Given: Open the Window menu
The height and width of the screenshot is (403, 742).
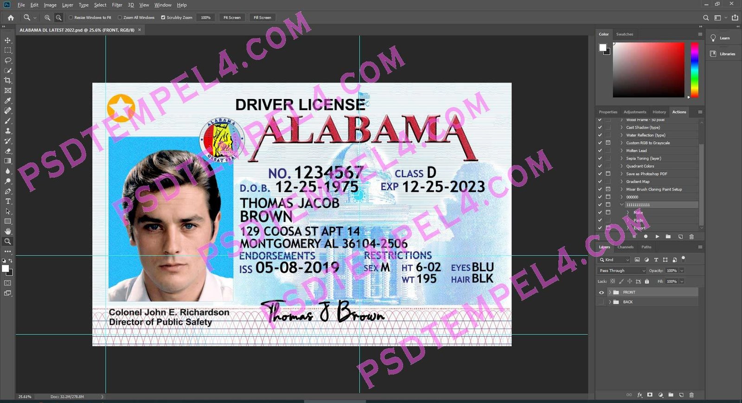Looking at the screenshot, I should point(163,5).
